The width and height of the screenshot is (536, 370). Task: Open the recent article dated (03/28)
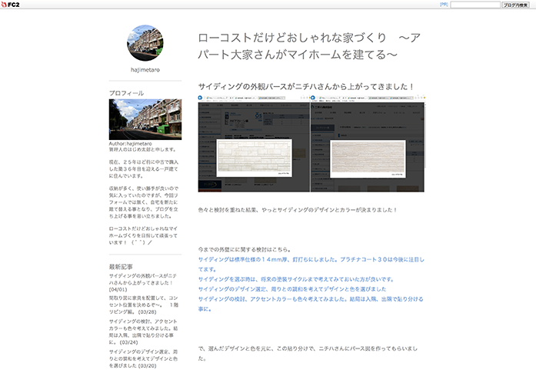click(144, 305)
